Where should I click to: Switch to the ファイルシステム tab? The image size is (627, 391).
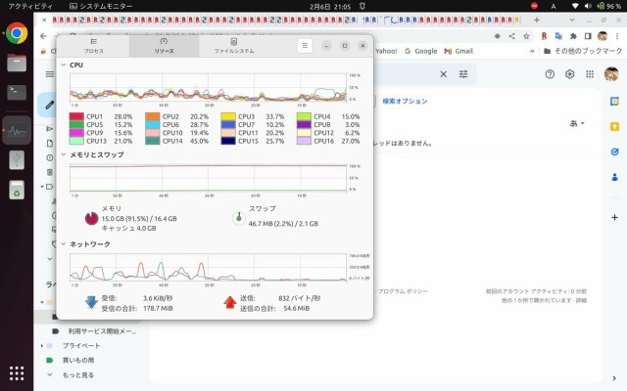(233, 45)
